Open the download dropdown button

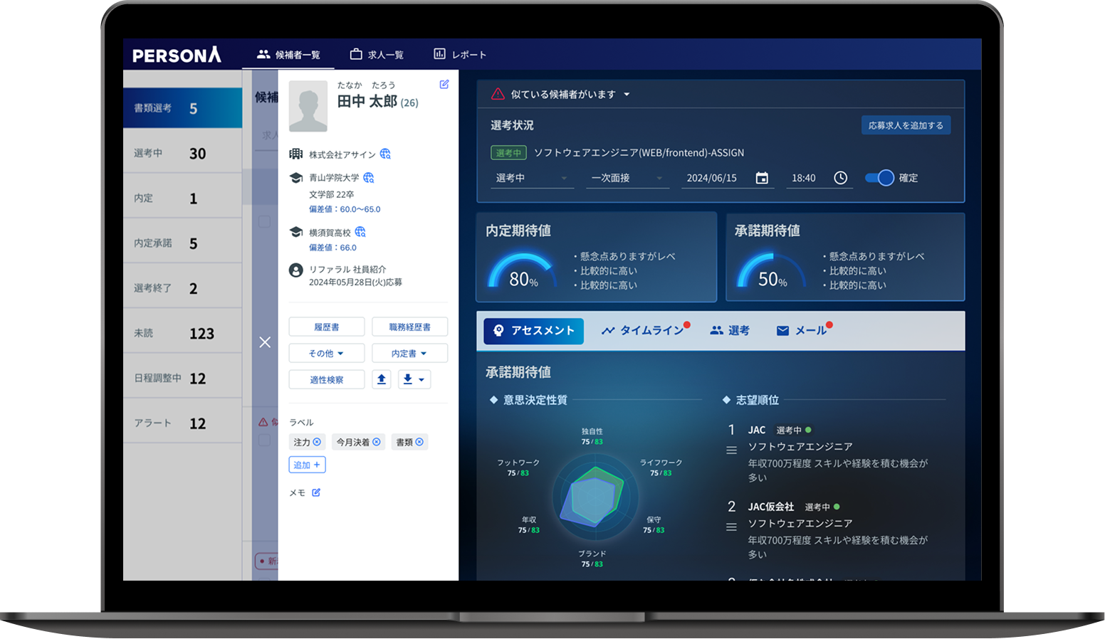[x=414, y=379]
